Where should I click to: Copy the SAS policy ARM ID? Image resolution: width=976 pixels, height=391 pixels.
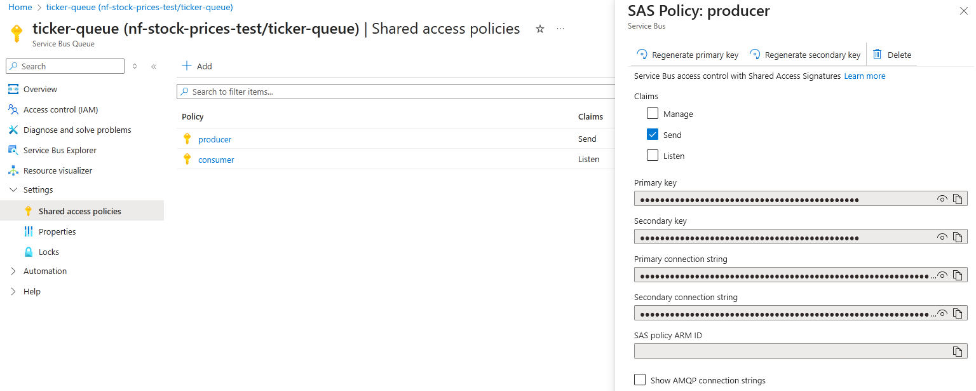point(958,352)
